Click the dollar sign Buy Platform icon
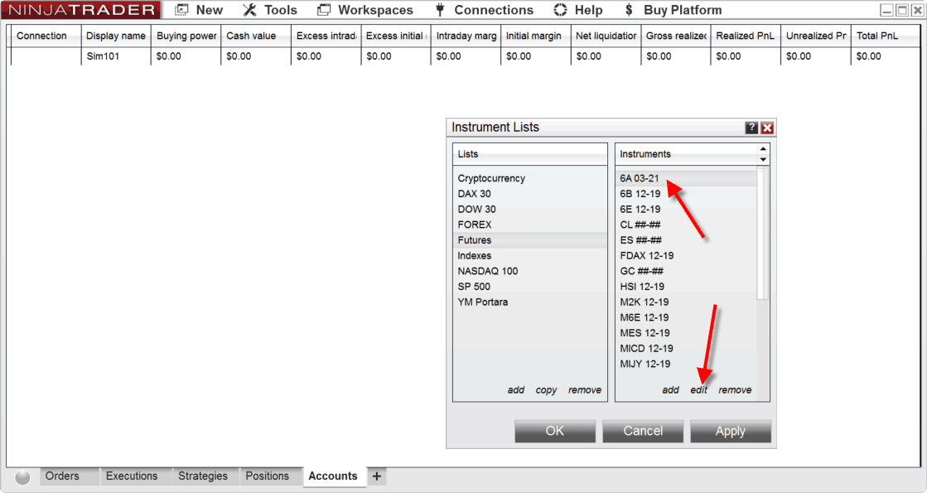 point(629,10)
